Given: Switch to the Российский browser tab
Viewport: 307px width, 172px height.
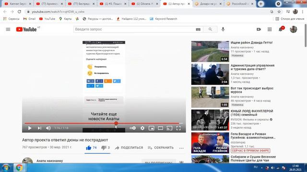Looking at the screenshot, I should pos(240,4).
